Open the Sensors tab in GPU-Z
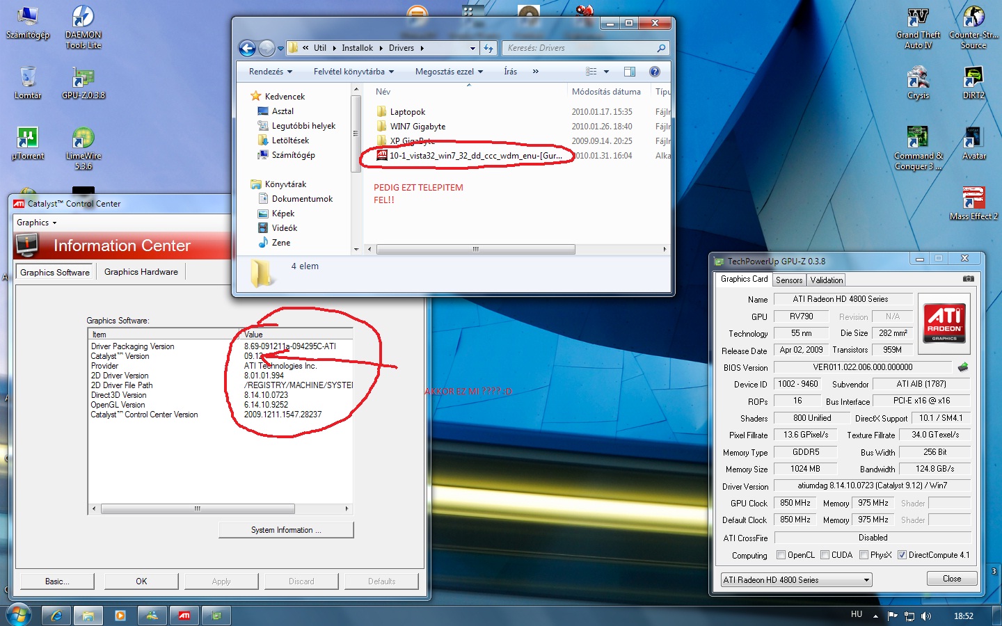Image resolution: width=1002 pixels, height=626 pixels. (x=789, y=280)
